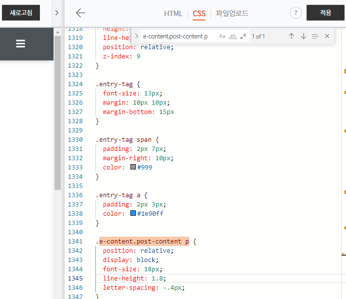The image size is (346, 299).
Task: Click line number 1341
Action: tap(75, 242)
